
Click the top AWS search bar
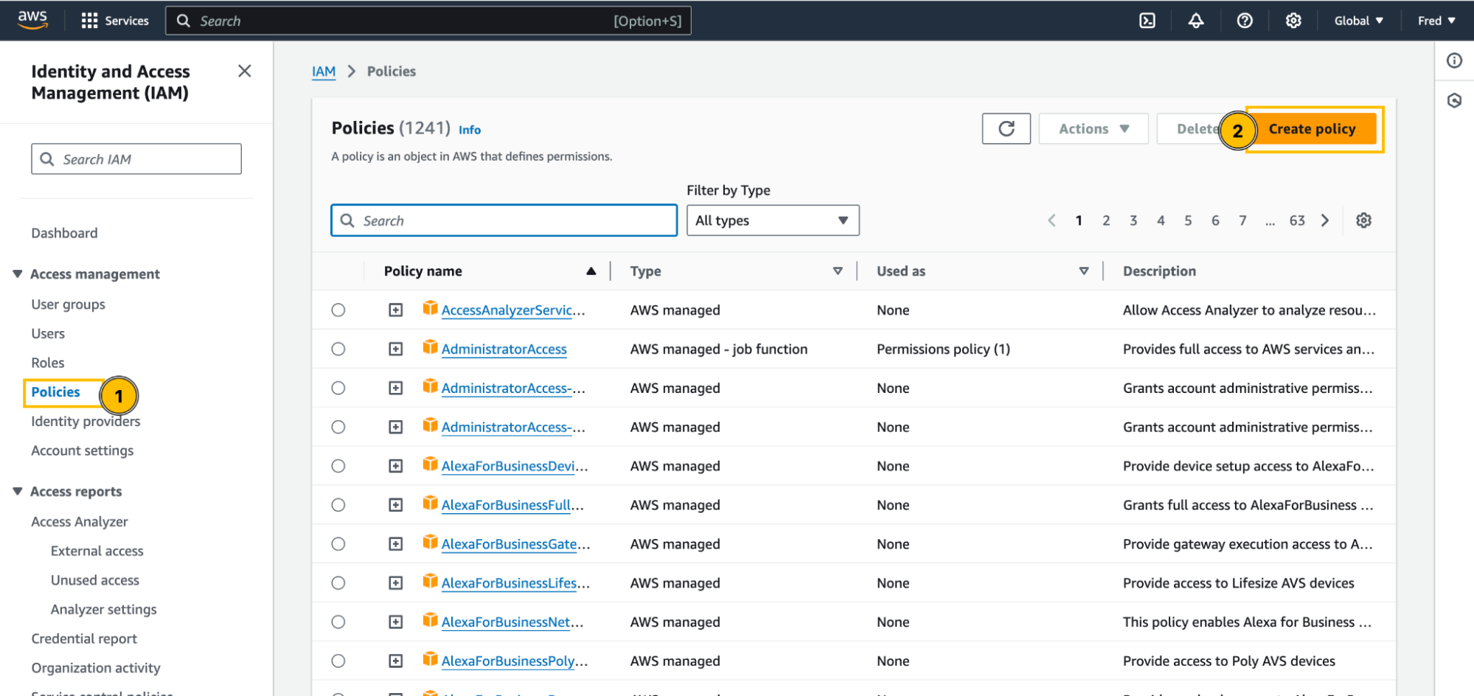428,21
